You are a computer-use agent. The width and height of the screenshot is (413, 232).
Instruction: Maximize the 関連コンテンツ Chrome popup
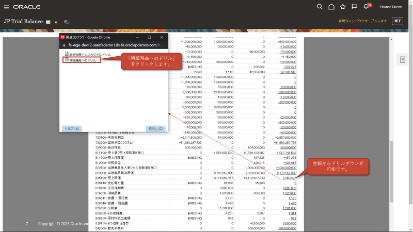tap(149, 37)
